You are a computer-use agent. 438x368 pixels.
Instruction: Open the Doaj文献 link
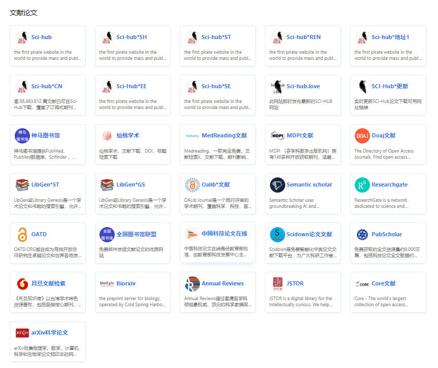pos(384,136)
